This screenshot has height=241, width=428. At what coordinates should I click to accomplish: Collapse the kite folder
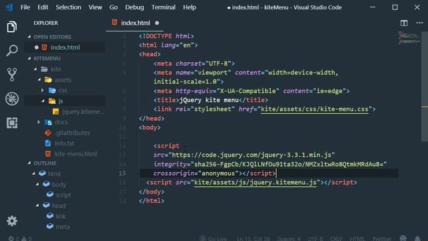(35, 69)
